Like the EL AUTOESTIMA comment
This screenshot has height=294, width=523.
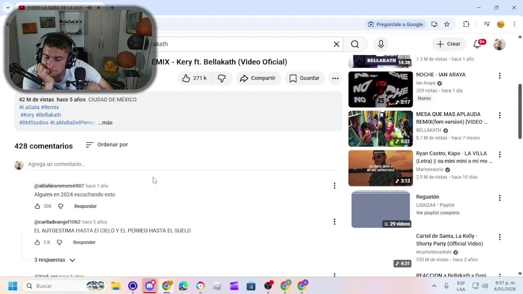[38, 243]
